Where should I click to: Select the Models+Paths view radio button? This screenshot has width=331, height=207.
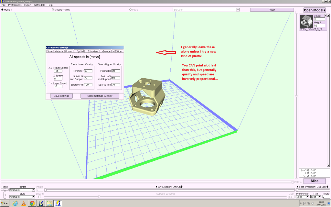[53, 9]
